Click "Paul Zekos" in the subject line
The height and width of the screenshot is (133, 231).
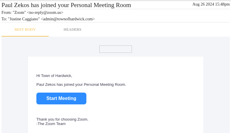[x=15, y=5]
